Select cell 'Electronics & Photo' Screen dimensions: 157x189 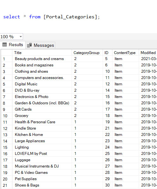pos(42,97)
